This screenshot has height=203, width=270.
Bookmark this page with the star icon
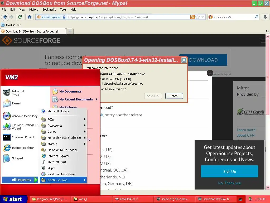pos(197,17)
